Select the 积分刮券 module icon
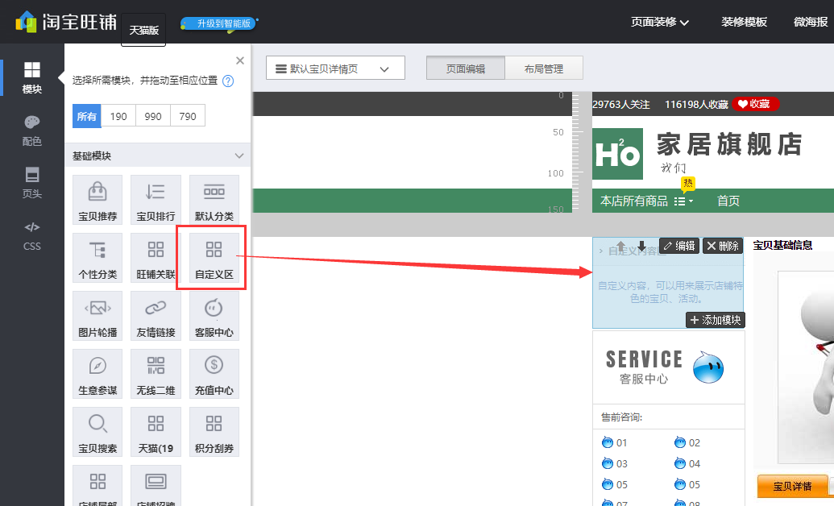The width and height of the screenshot is (834, 506). [214, 432]
